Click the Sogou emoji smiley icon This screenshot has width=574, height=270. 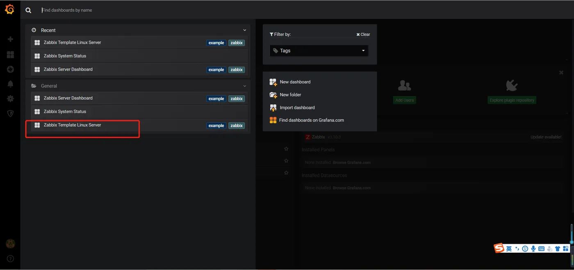tap(525, 249)
